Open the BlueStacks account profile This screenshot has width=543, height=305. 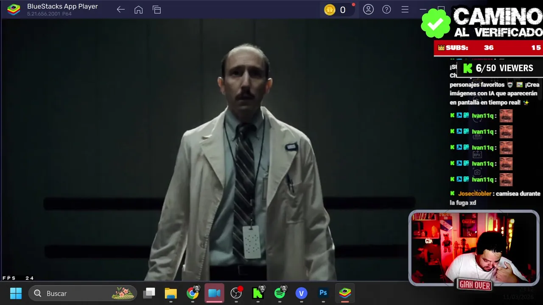[x=368, y=9]
